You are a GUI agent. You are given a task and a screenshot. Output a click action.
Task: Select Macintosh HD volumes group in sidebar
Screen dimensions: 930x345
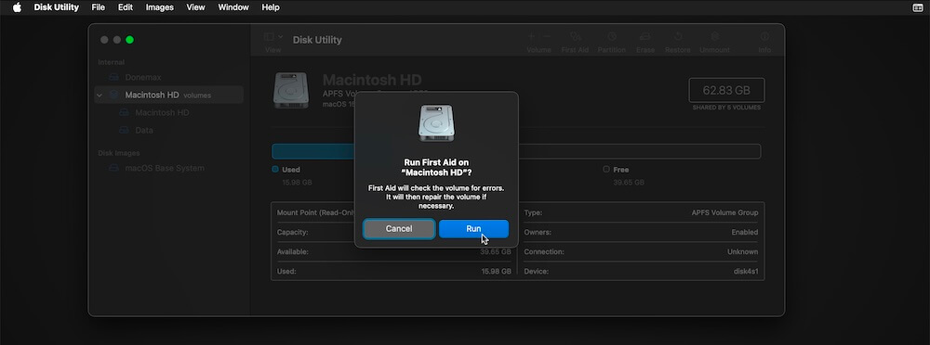point(169,95)
